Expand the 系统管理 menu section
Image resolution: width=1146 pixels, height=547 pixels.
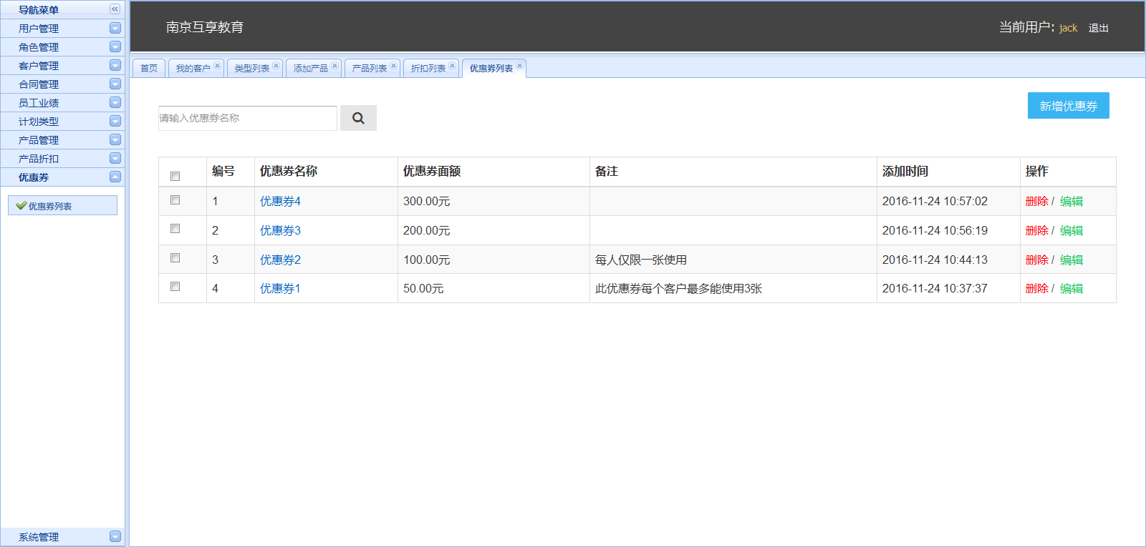point(115,536)
